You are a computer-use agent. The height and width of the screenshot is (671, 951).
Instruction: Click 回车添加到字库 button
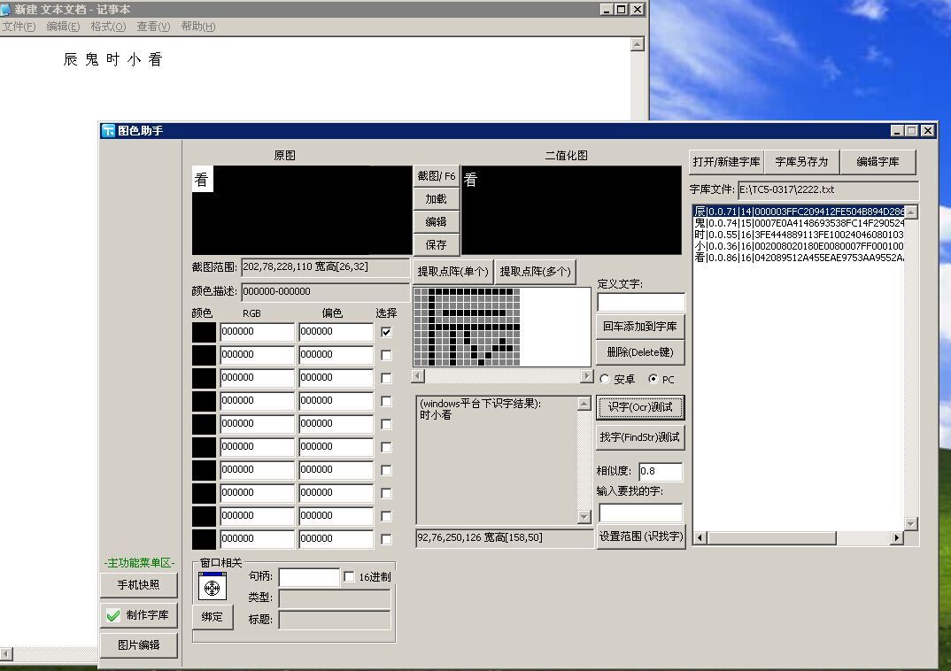[x=640, y=327]
